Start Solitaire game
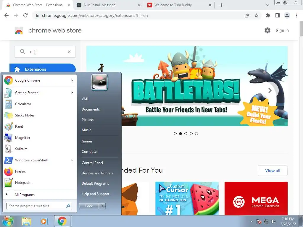The image size is (303, 227). 40,149
